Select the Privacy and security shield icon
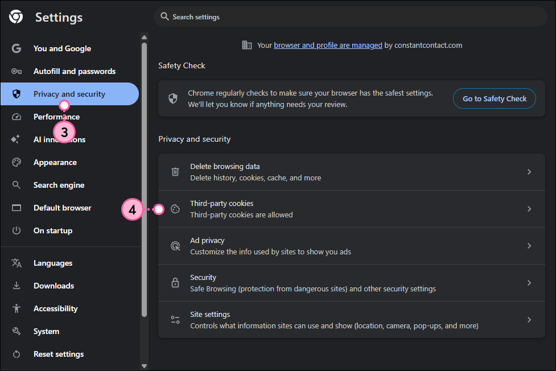Image resolution: width=556 pixels, height=371 pixels. [x=17, y=94]
